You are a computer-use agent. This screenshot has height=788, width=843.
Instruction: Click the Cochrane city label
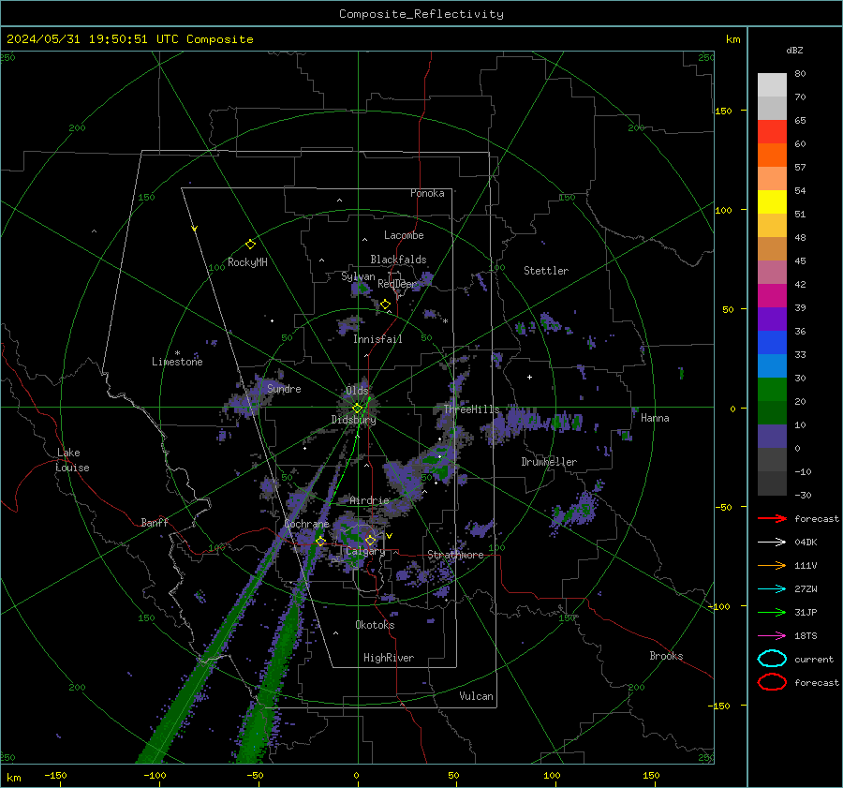(x=306, y=524)
